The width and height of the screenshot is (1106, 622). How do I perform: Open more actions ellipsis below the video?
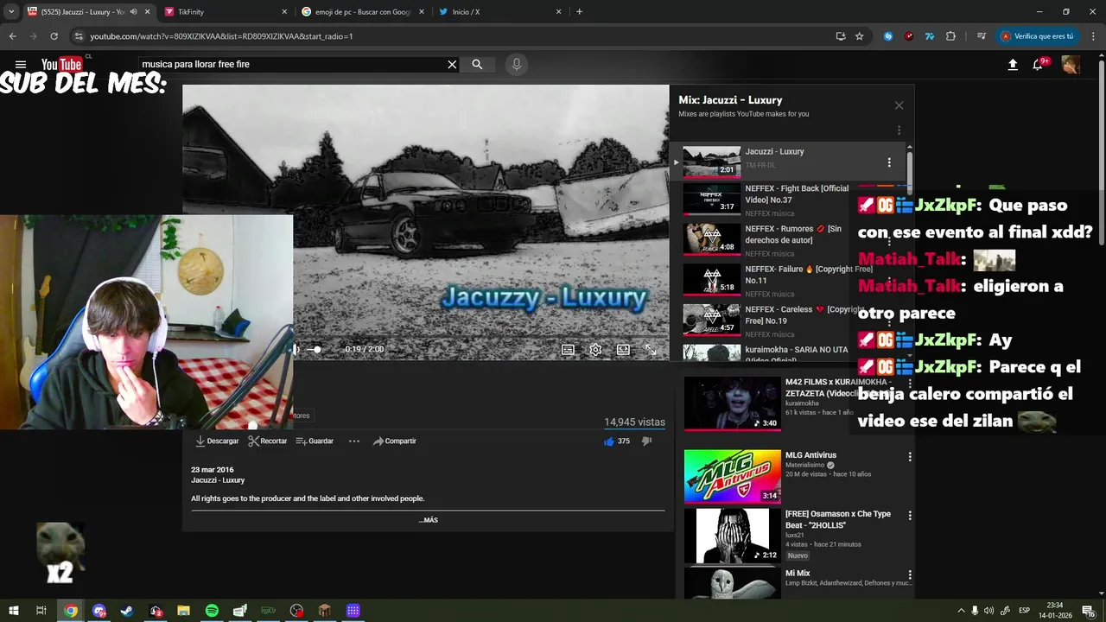coord(354,441)
